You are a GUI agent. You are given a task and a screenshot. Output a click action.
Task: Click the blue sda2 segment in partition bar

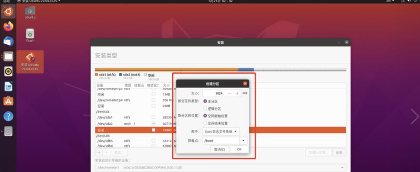tap(246, 70)
